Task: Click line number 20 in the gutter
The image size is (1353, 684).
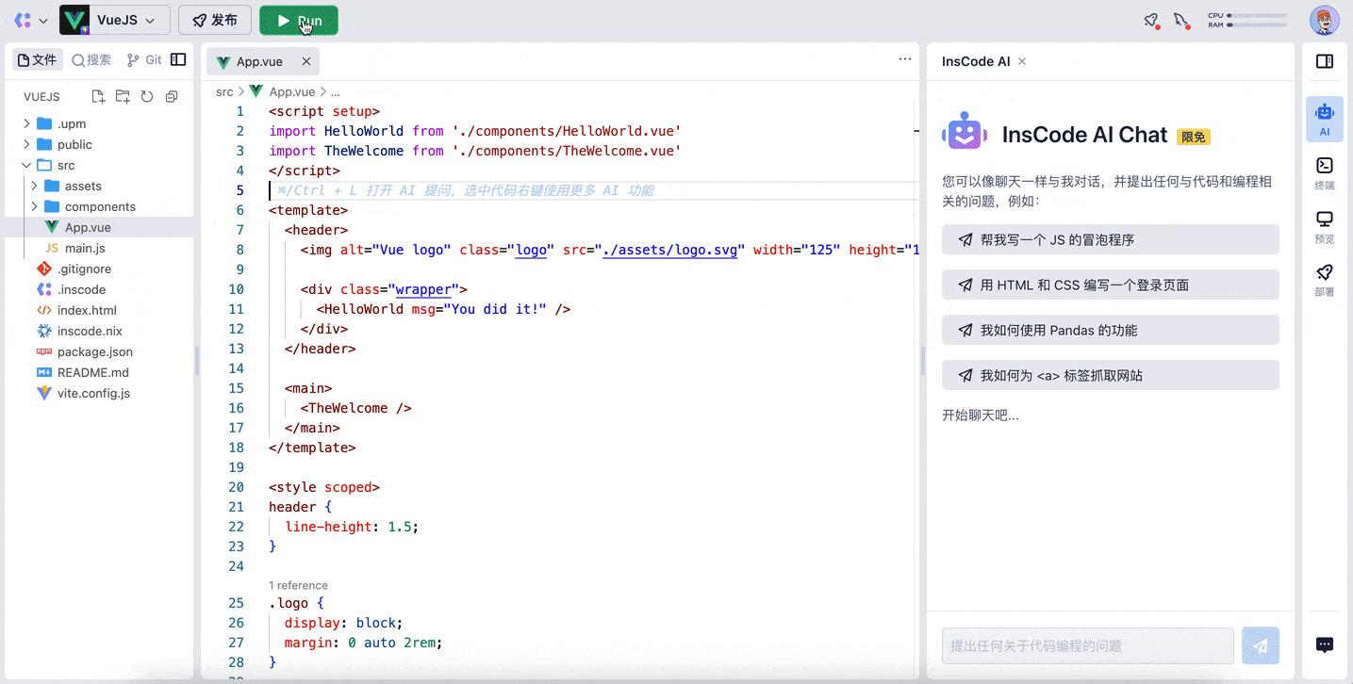Action: click(236, 487)
